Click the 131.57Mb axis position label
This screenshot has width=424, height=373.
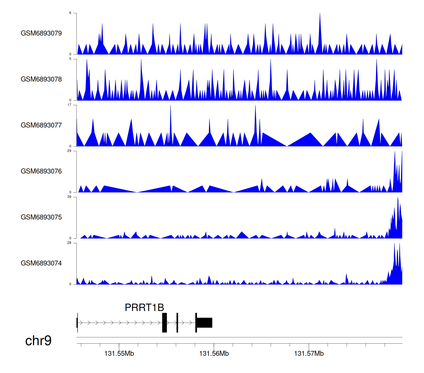pos(309,354)
